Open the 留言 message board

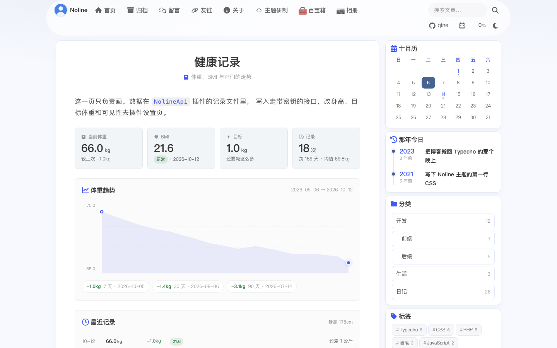(x=169, y=10)
